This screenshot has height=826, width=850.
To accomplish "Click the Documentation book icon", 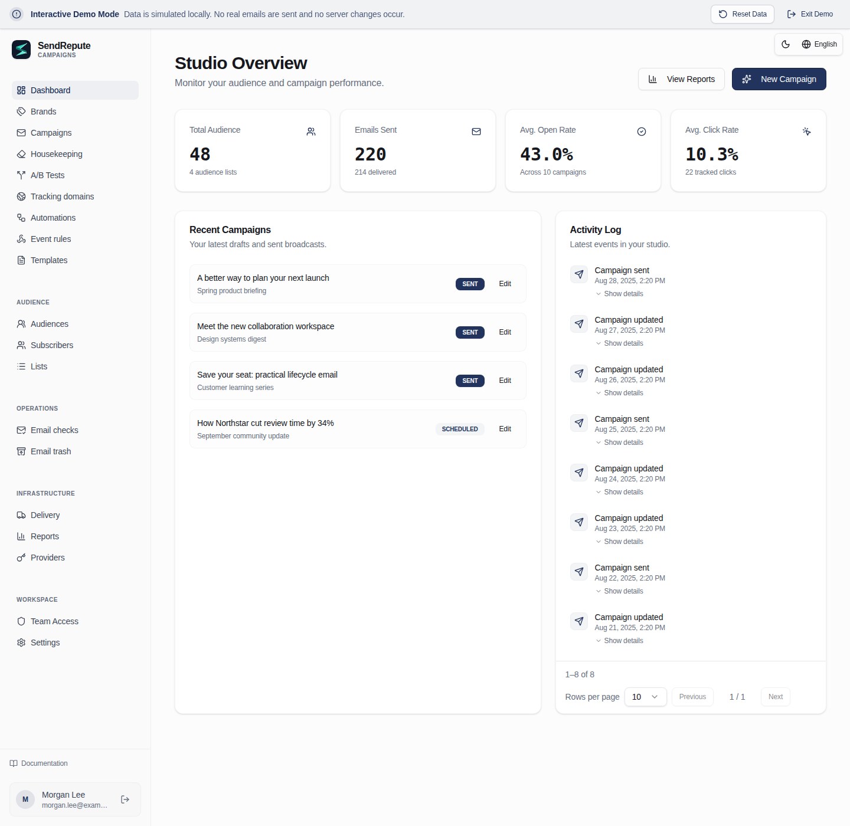I will (14, 763).
